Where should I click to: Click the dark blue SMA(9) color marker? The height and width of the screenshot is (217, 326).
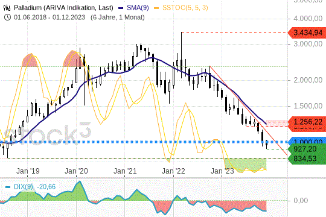(121, 8)
